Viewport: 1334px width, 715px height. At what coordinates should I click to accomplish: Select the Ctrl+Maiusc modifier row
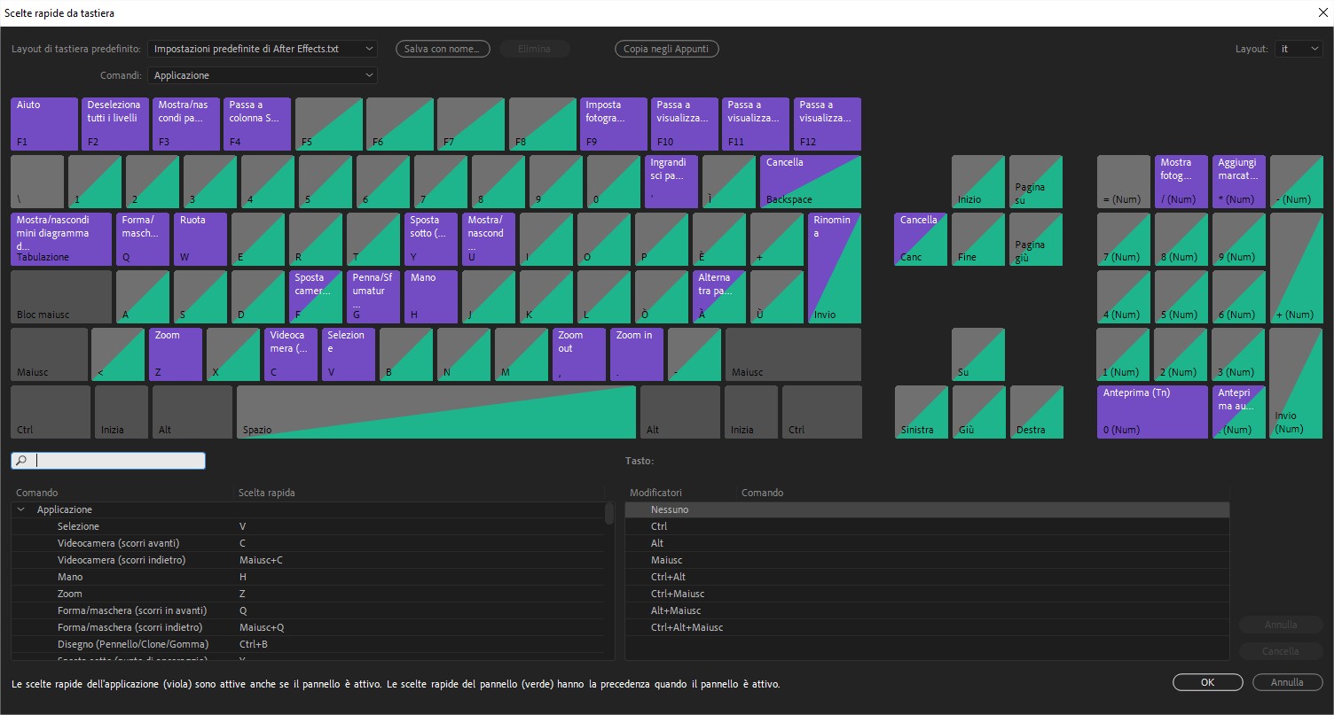click(x=927, y=594)
